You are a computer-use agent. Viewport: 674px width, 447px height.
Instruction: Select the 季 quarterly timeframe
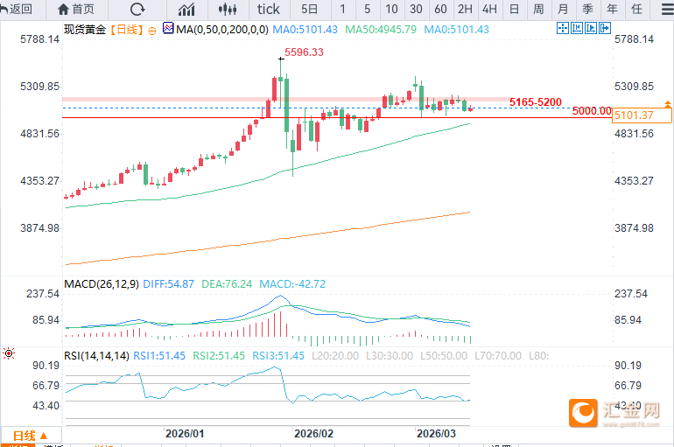pyautogui.click(x=587, y=9)
